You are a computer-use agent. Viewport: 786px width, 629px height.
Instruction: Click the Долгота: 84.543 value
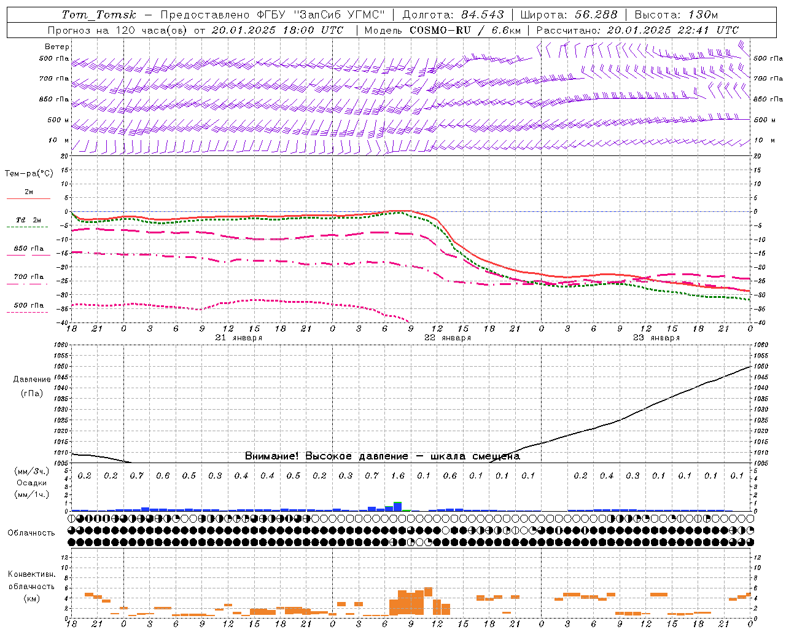[x=453, y=15]
